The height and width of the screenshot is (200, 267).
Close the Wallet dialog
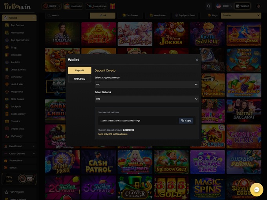click(197, 59)
